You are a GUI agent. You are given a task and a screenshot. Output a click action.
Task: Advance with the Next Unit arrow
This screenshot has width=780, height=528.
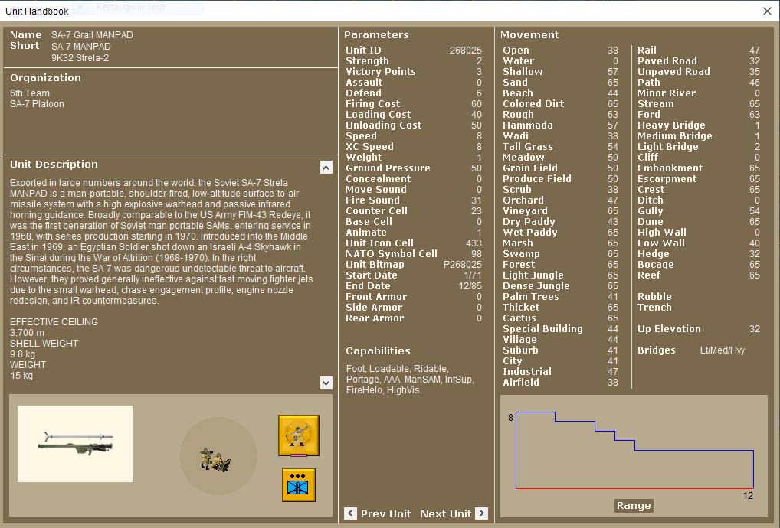point(481,513)
